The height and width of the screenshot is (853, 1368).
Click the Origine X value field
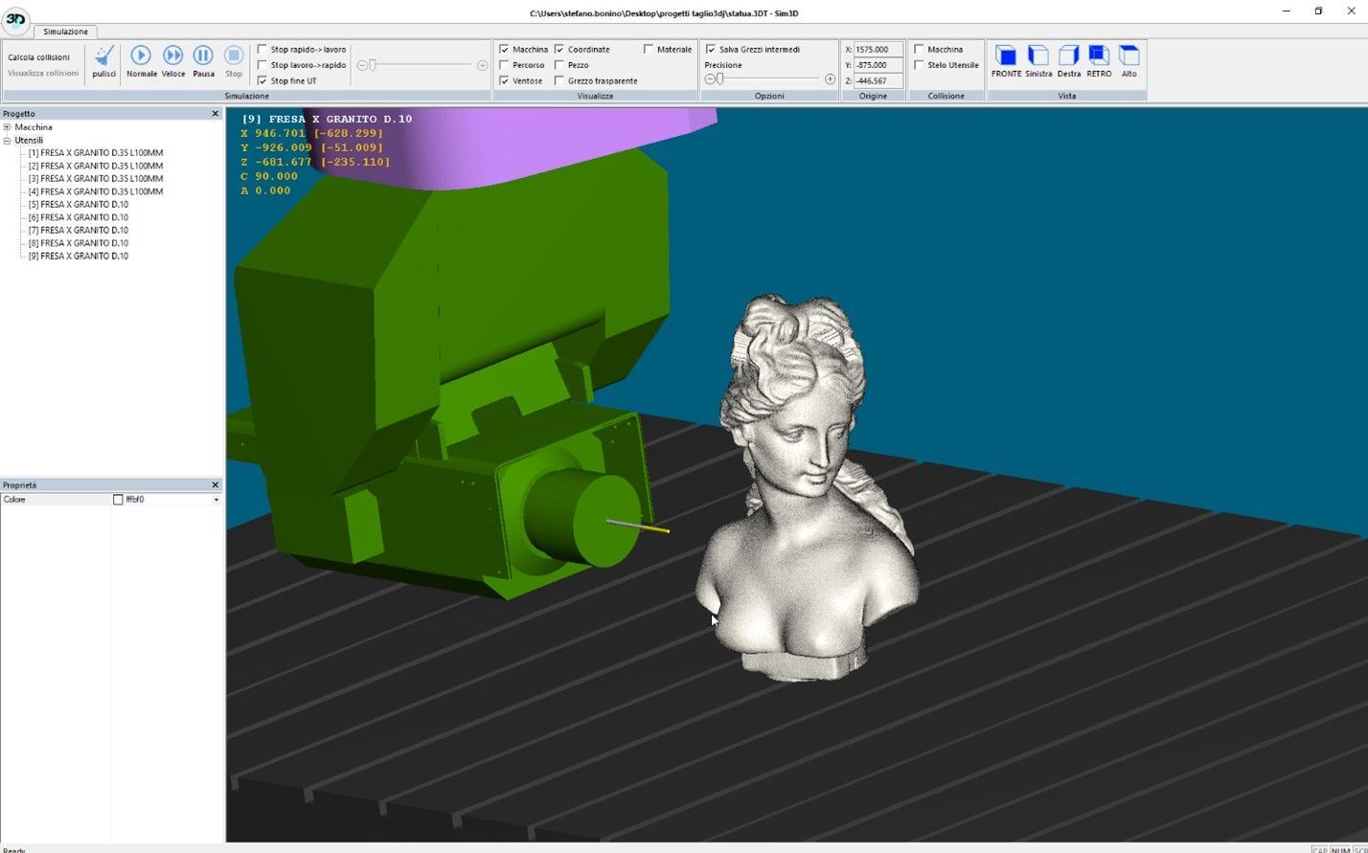click(878, 50)
